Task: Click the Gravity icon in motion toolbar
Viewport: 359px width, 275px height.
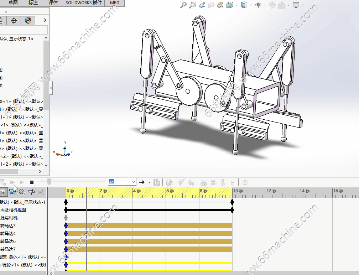Action: 232,182
